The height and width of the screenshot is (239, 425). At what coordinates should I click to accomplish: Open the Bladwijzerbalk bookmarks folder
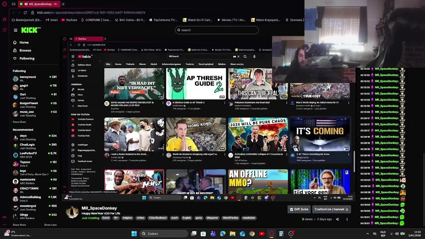[x=27, y=20]
